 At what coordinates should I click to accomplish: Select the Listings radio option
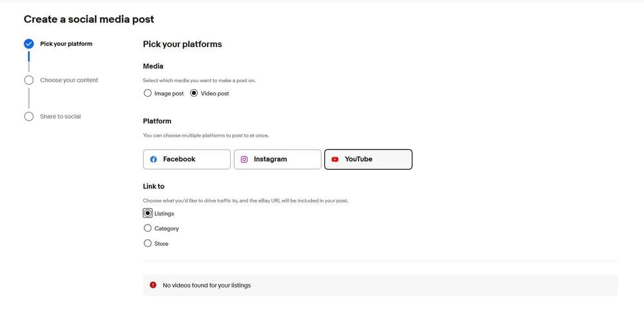coord(148,214)
